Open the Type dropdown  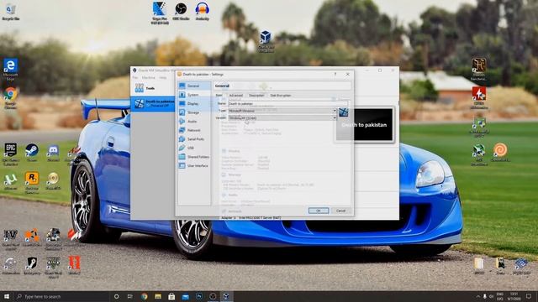coord(282,111)
